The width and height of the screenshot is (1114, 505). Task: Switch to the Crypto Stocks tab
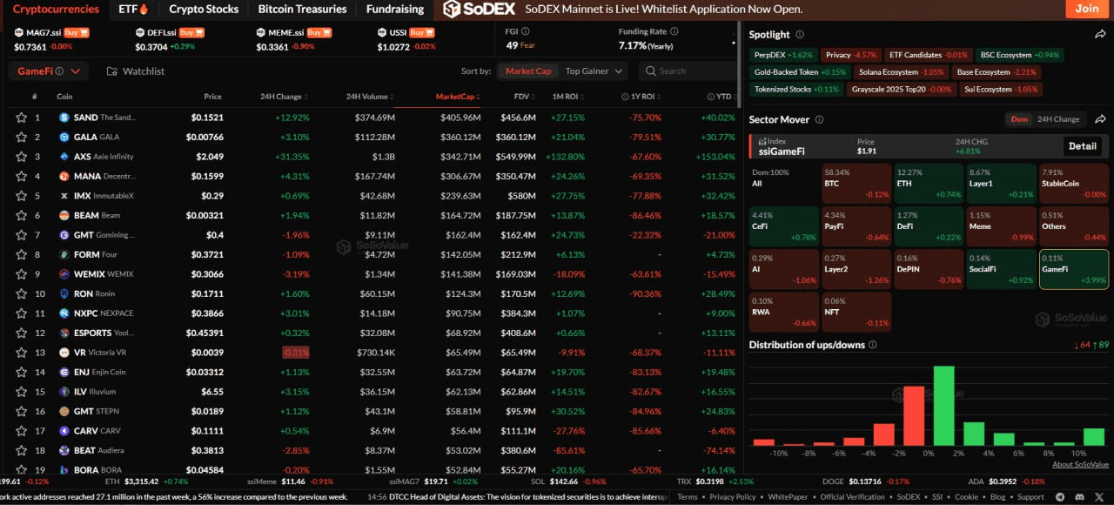click(204, 10)
